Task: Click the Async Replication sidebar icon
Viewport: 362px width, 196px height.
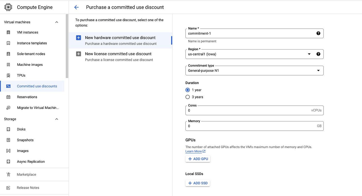Action: (x=8, y=162)
